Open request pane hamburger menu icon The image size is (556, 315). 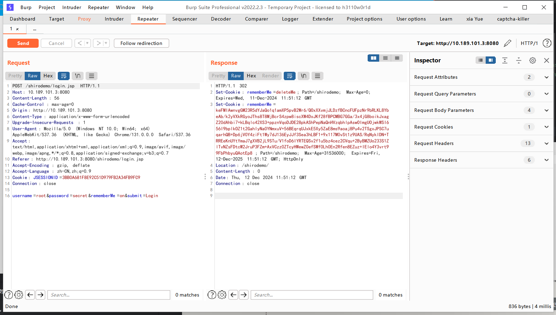click(92, 76)
